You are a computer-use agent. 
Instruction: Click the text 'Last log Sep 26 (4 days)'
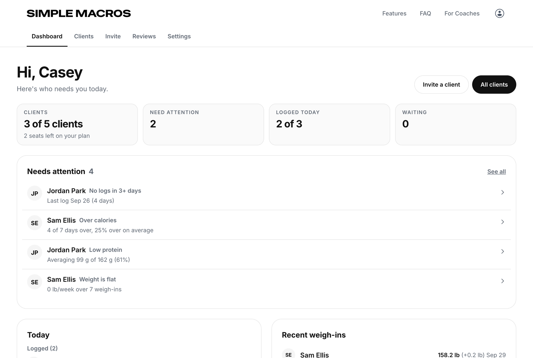point(81,200)
